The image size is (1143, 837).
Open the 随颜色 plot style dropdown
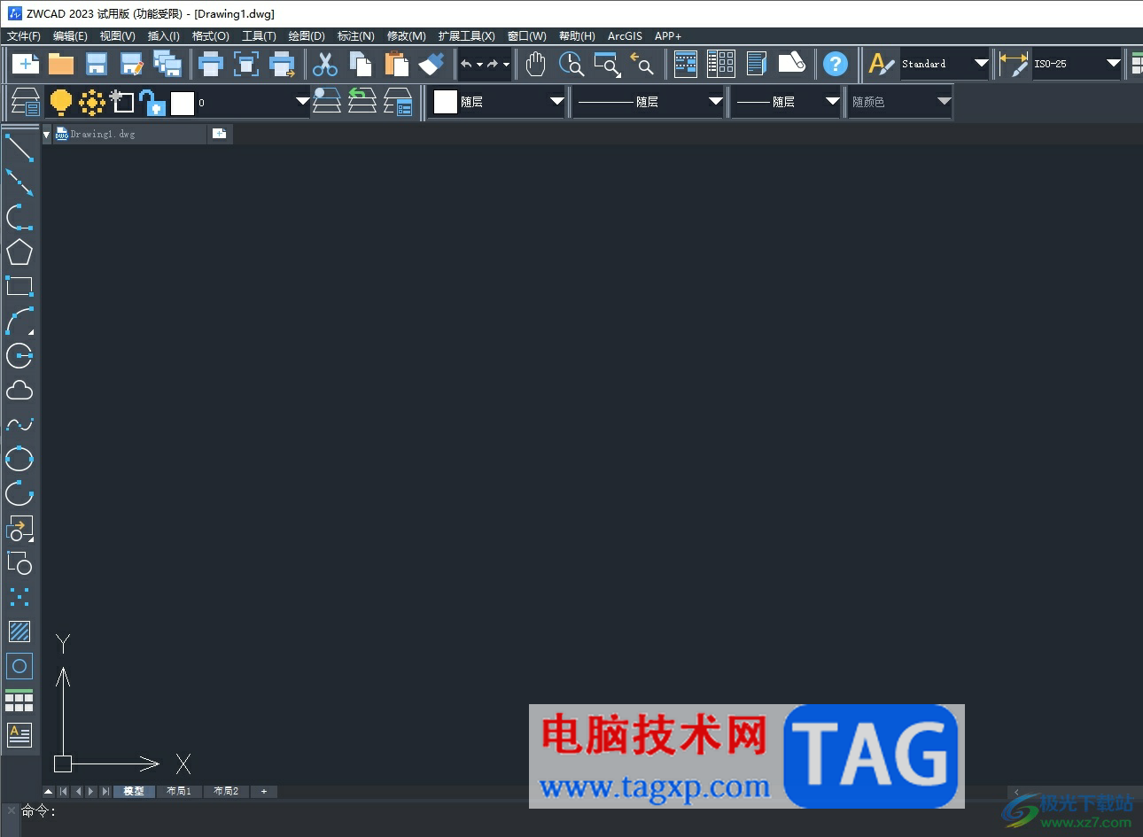coord(944,102)
